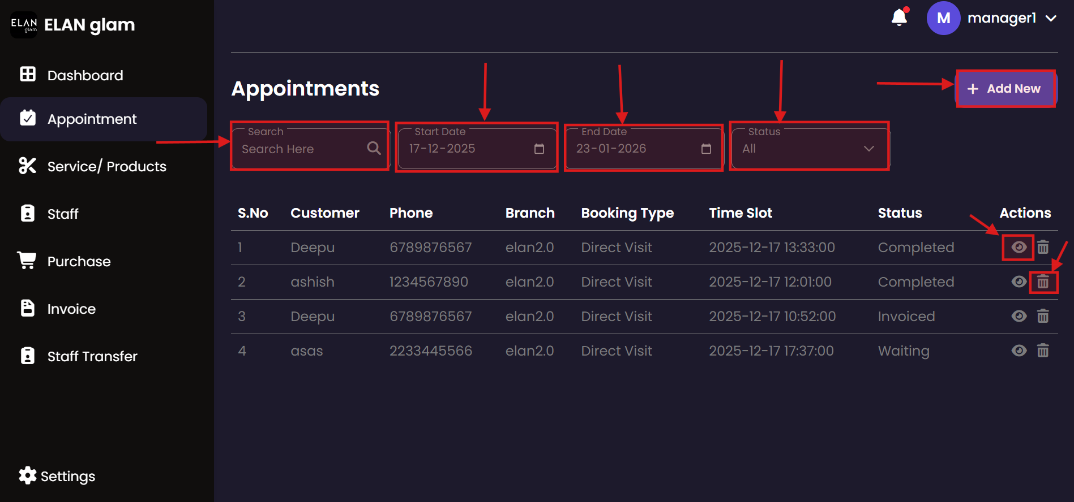Open Service/ Products in the sidebar
The width and height of the screenshot is (1074, 502).
[106, 166]
